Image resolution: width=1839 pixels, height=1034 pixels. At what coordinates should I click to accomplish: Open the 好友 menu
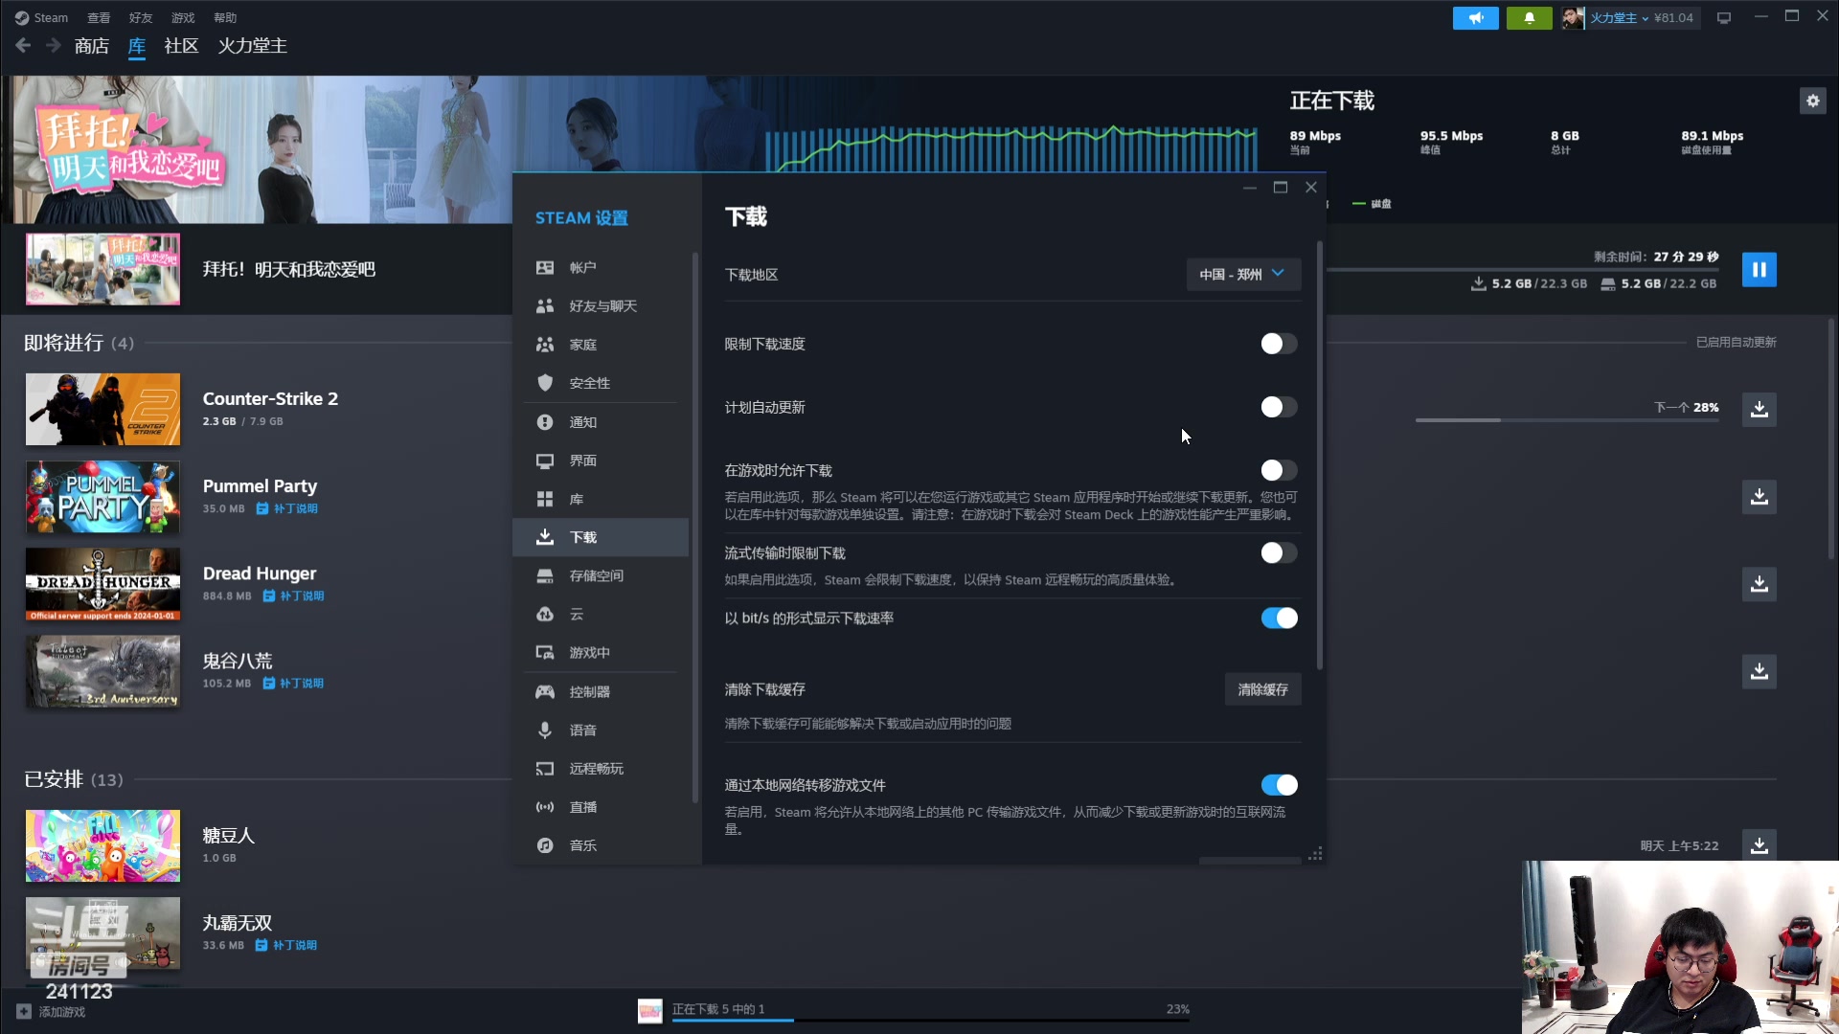(x=140, y=17)
